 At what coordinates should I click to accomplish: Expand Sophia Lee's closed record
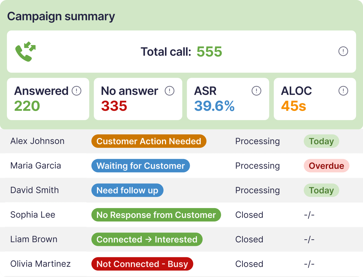tap(33, 215)
